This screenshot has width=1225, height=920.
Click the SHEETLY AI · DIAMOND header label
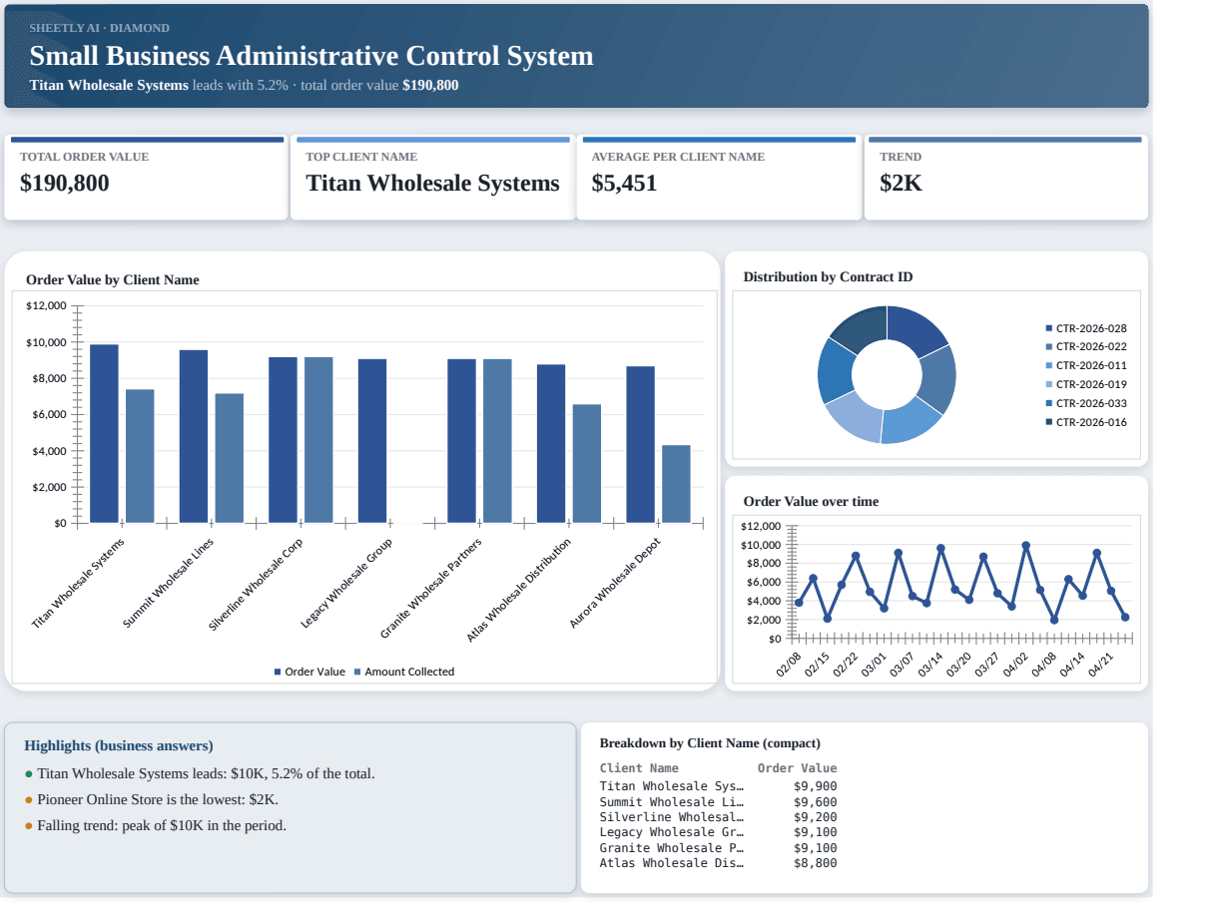tap(100, 28)
